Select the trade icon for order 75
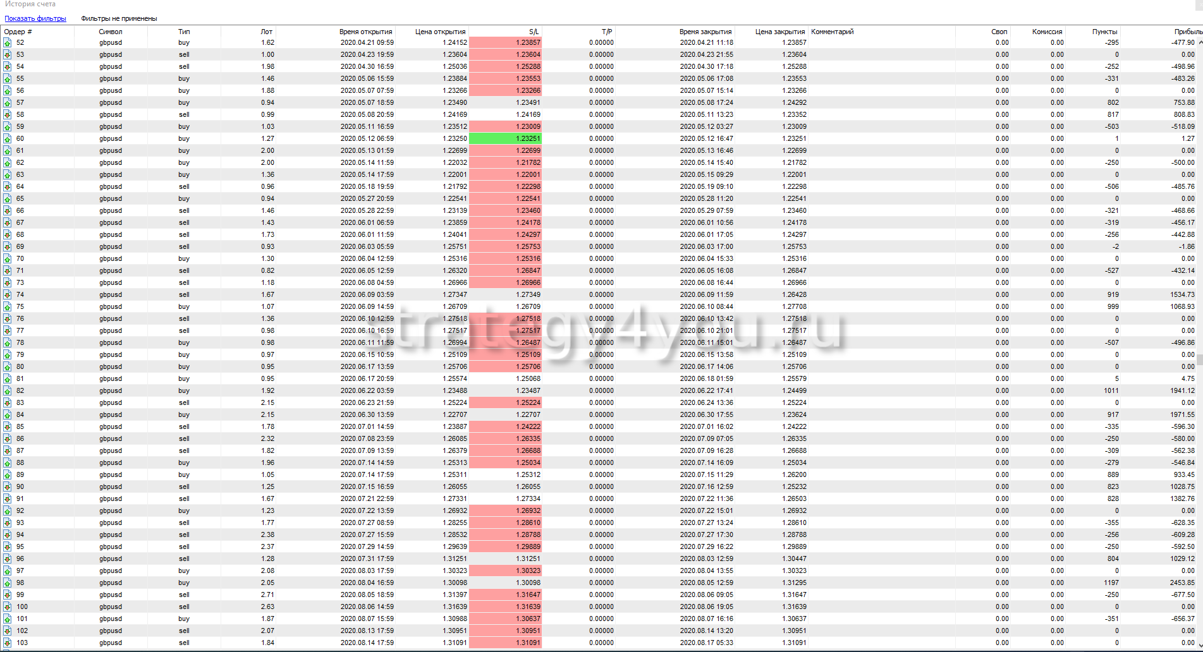 (8, 307)
